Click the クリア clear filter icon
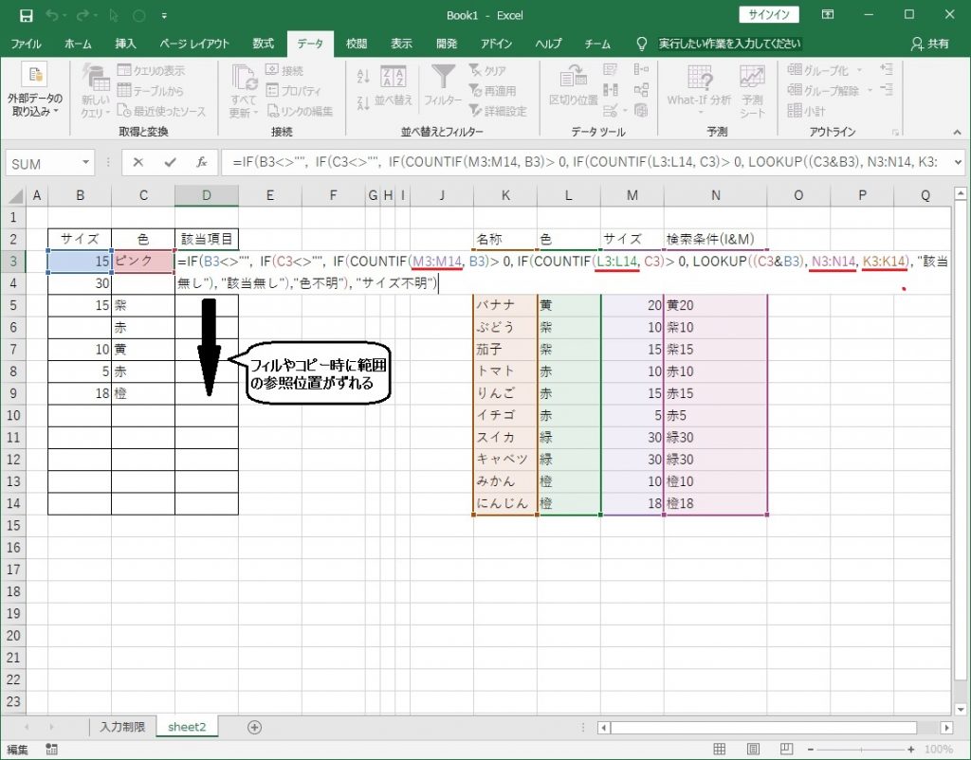The height and width of the screenshot is (760, 971). [x=475, y=70]
